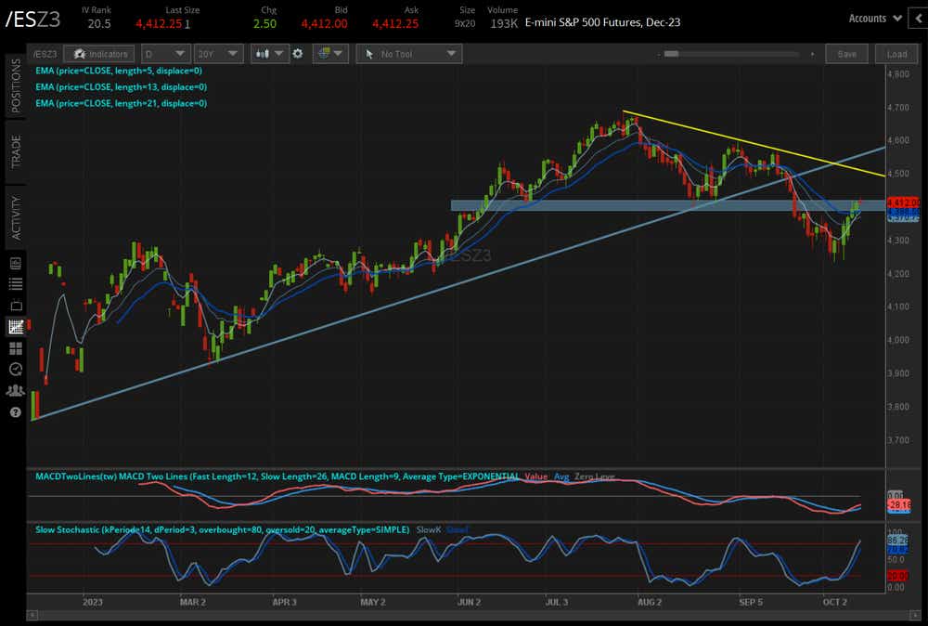Click the TV/live media sidebar icon
The height and width of the screenshot is (626, 928).
click(15, 305)
